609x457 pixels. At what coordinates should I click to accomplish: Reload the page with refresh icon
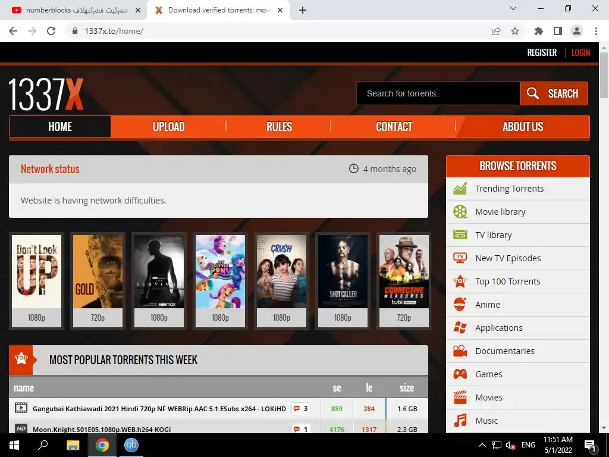pyautogui.click(x=51, y=31)
